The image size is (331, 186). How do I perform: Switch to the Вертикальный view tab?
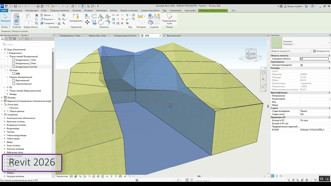(174, 36)
